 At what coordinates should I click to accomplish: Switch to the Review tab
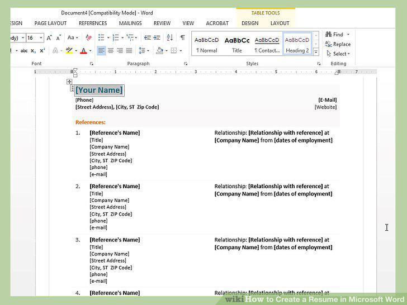(162, 23)
